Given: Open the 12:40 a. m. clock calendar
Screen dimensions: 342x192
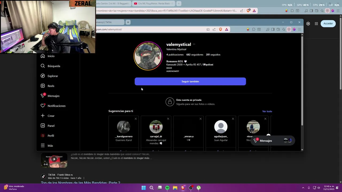Looking at the screenshot, I should [329, 188].
